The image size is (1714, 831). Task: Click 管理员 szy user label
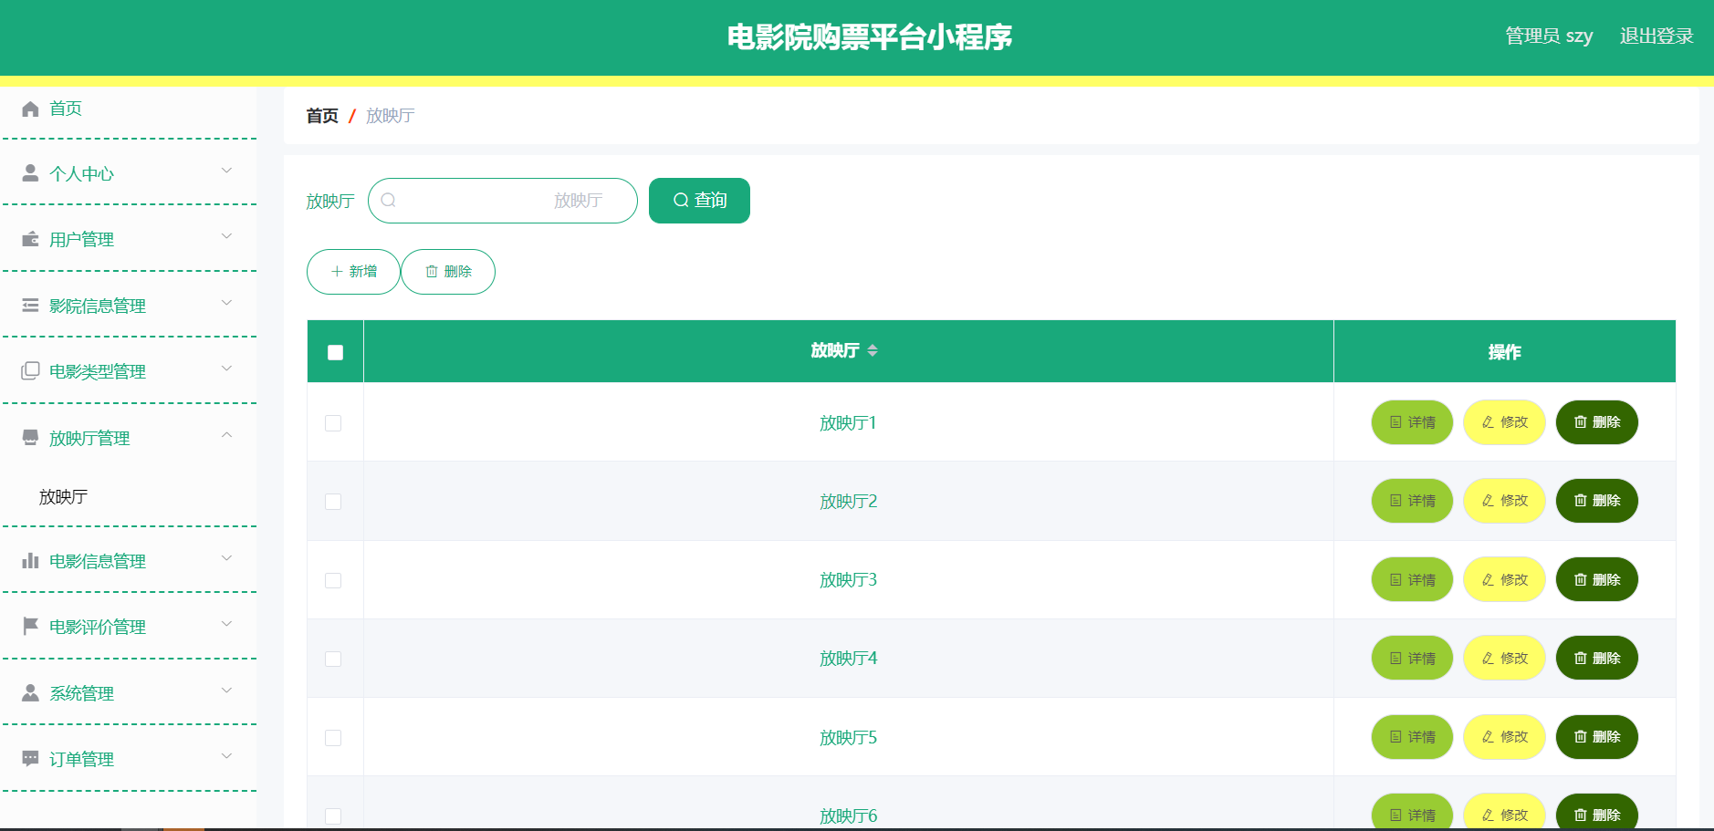tap(1549, 36)
